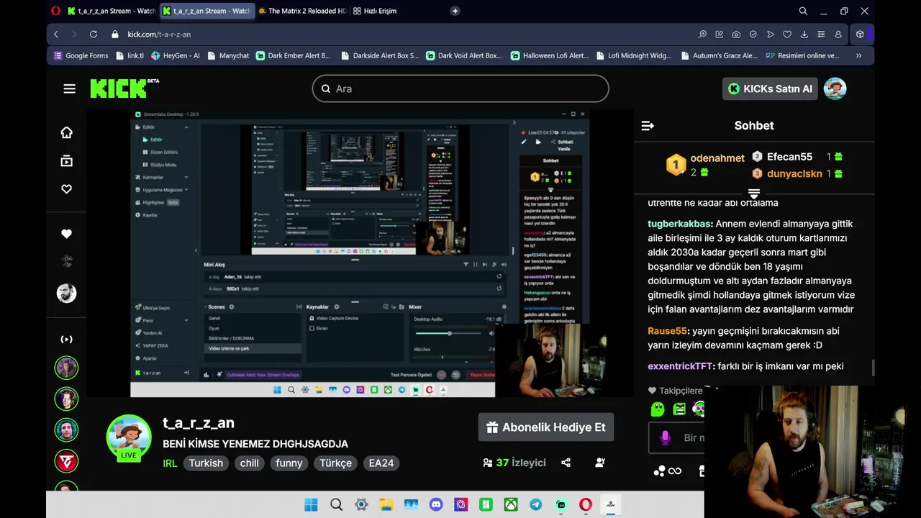The width and height of the screenshot is (921, 518).
Task: Switch to first t_a_r_z_an Stream tab
Action: tap(112, 11)
